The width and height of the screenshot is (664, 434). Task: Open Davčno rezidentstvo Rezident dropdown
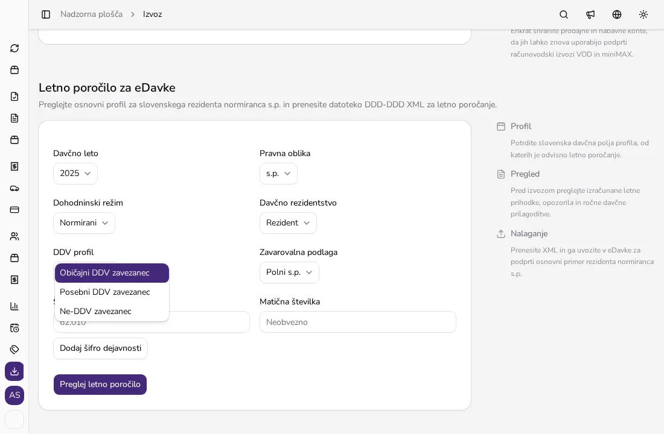pos(288,223)
